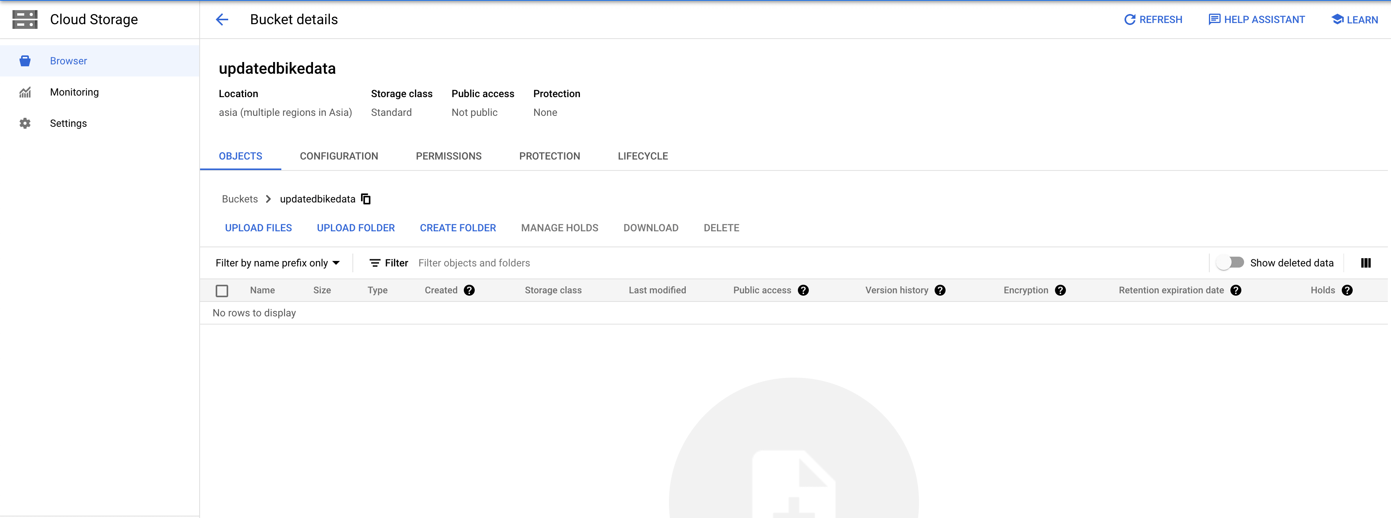
Task: Copy bucket name using the clipboard icon
Action: [x=366, y=199]
